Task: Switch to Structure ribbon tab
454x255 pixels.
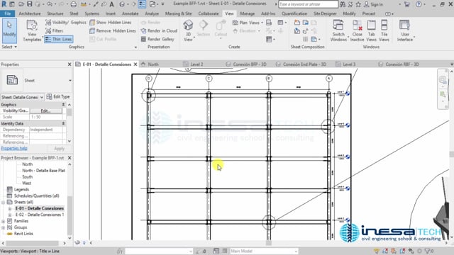Action: click(x=55, y=13)
